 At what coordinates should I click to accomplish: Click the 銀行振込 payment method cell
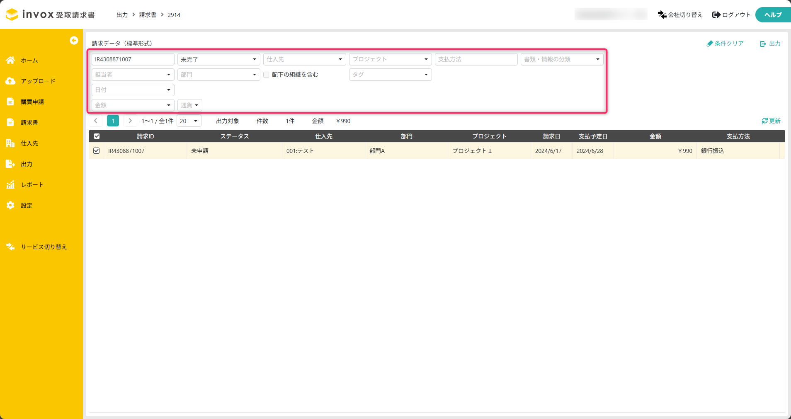click(738, 151)
